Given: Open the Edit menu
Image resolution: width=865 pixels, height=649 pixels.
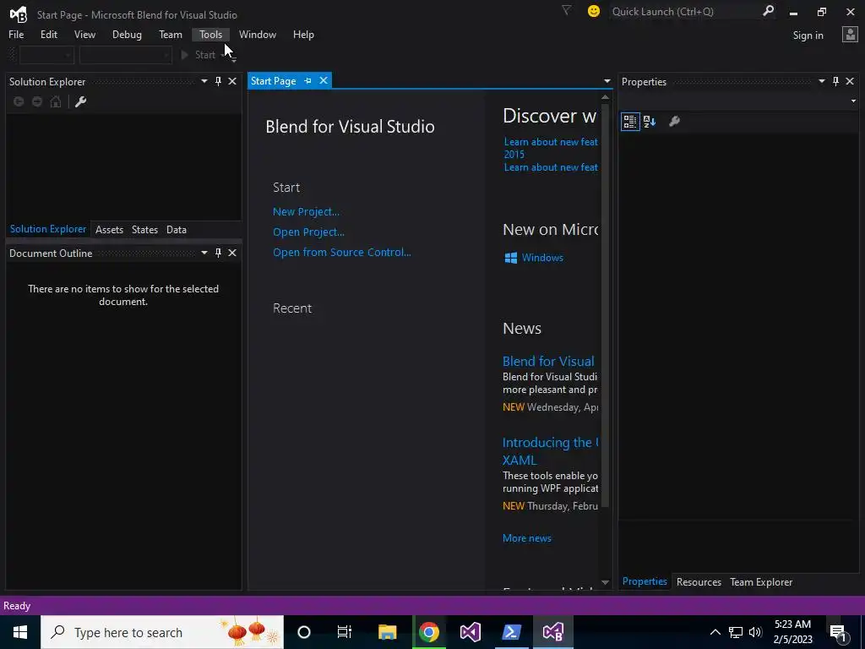Looking at the screenshot, I should click(x=48, y=35).
